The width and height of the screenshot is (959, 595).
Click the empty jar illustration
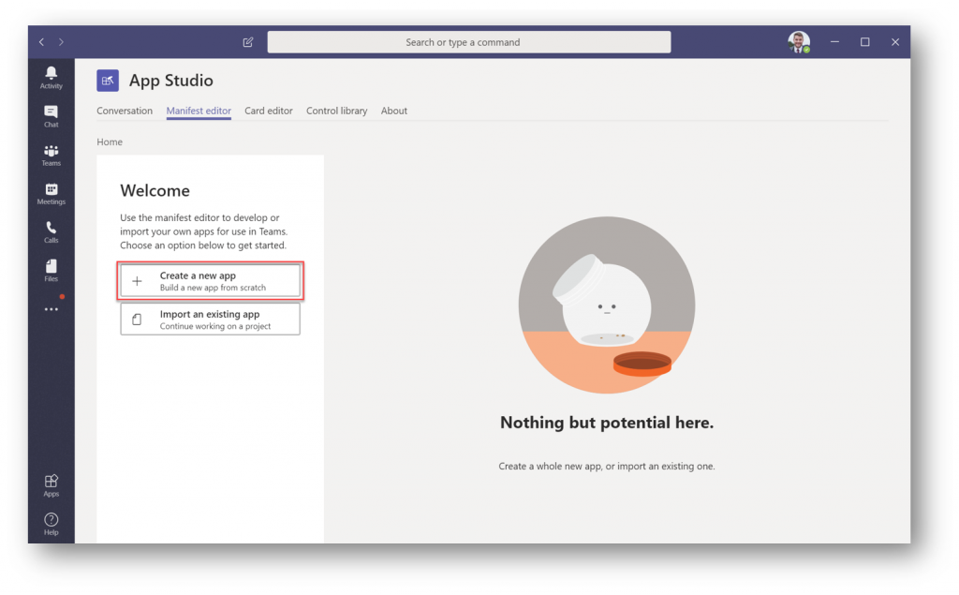click(607, 305)
